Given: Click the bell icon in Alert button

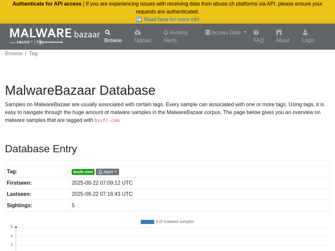Looking at the screenshot, I should point(100,172).
